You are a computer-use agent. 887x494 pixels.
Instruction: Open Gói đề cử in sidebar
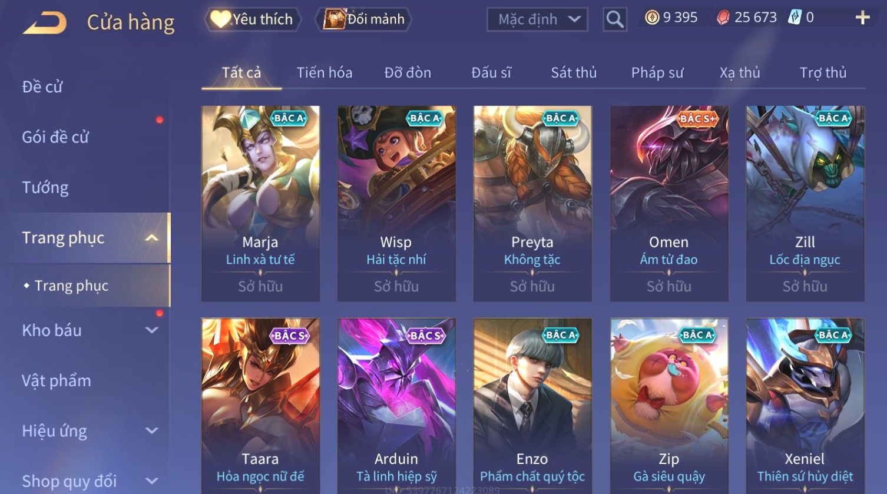55,137
